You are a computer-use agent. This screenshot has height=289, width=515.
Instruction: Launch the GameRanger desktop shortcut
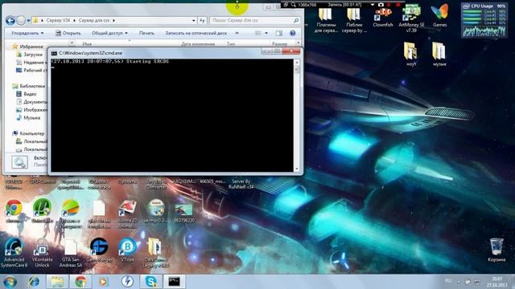(99, 250)
